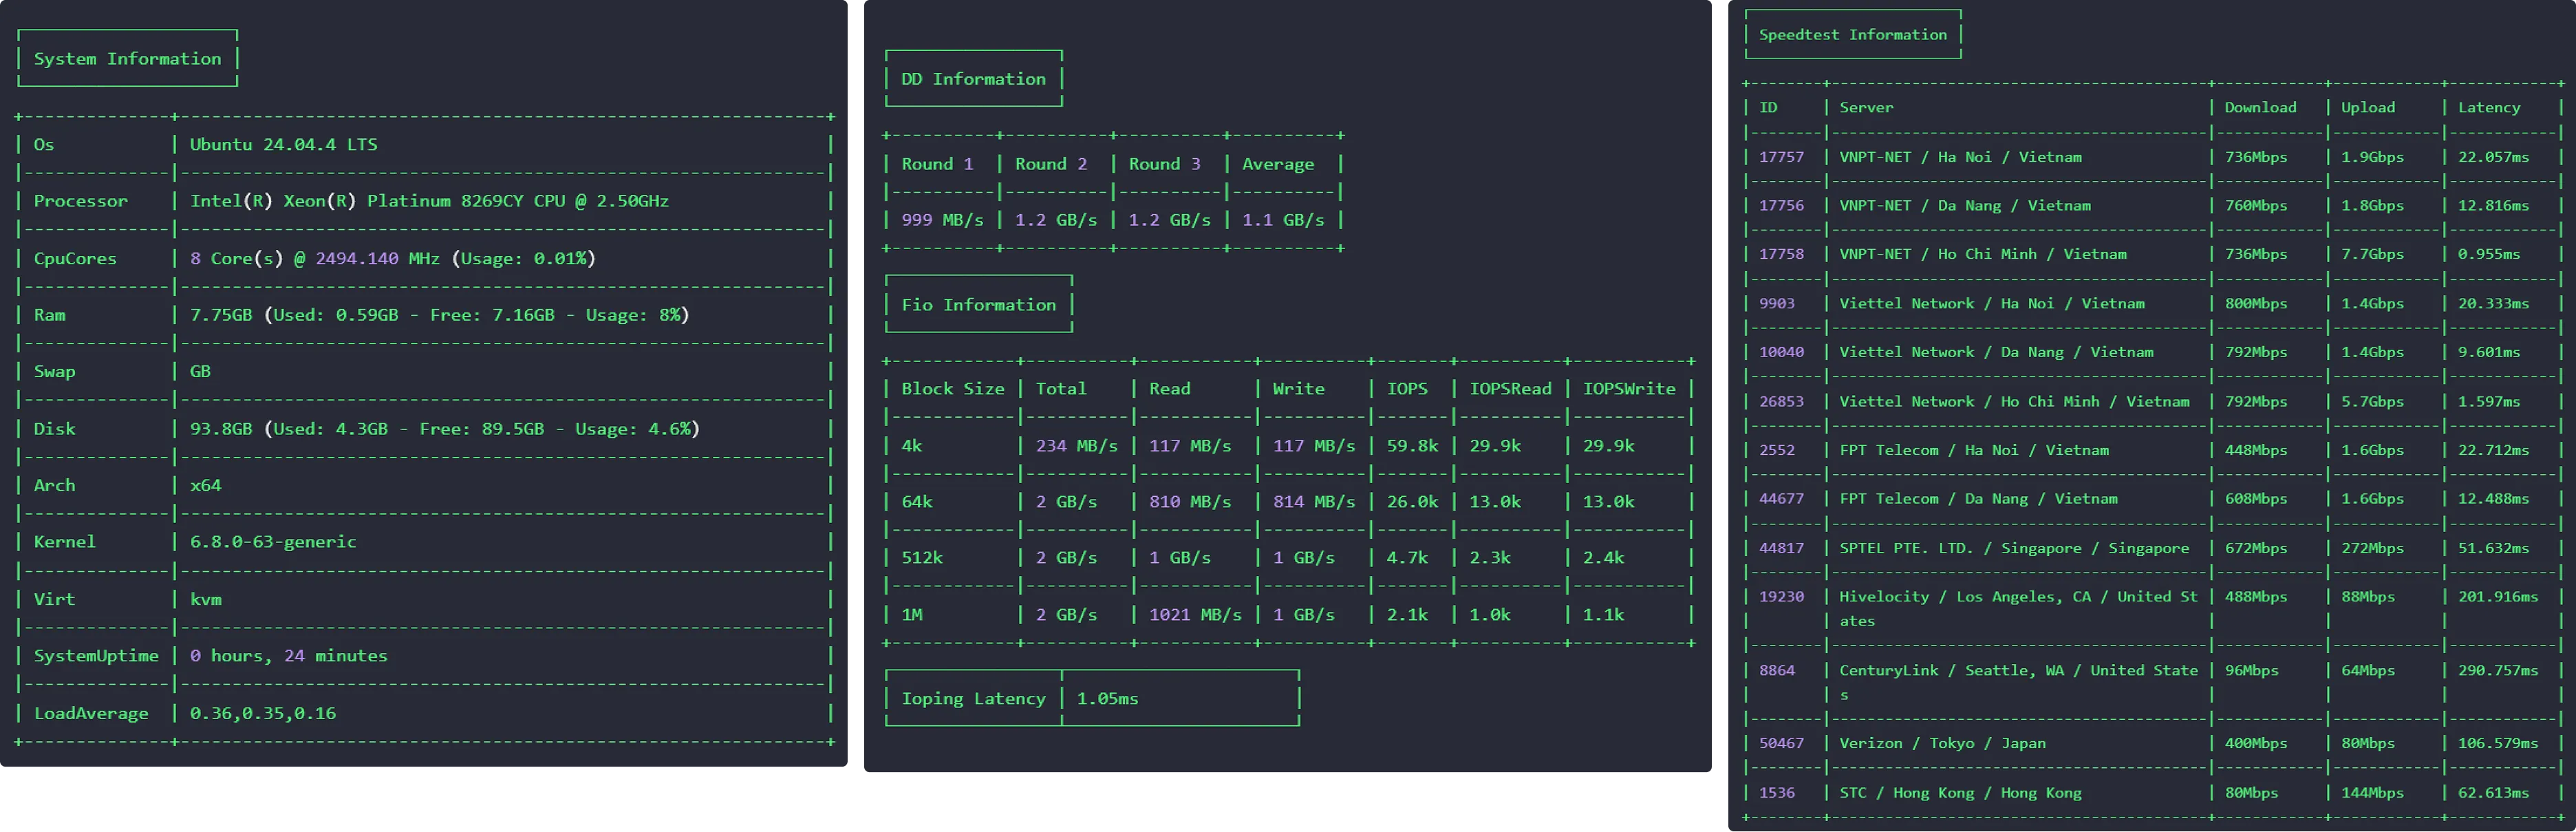The width and height of the screenshot is (2576, 832).
Task: Select the SPTEL Singapore server row
Action: (x=2152, y=549)
